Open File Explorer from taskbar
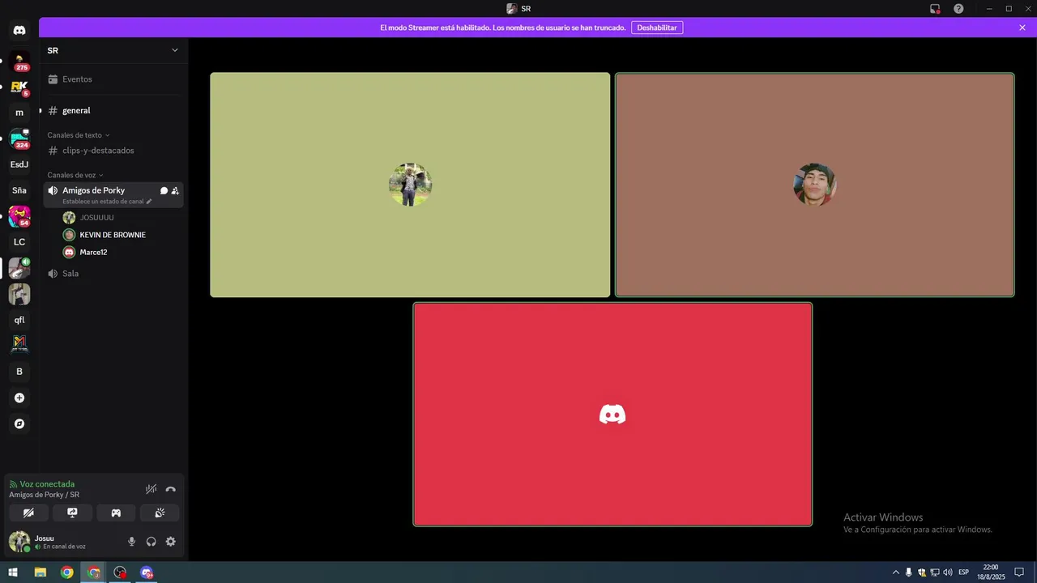Image resolution: width=1037 pixels, height=583 pixels. tap(40, 572)
